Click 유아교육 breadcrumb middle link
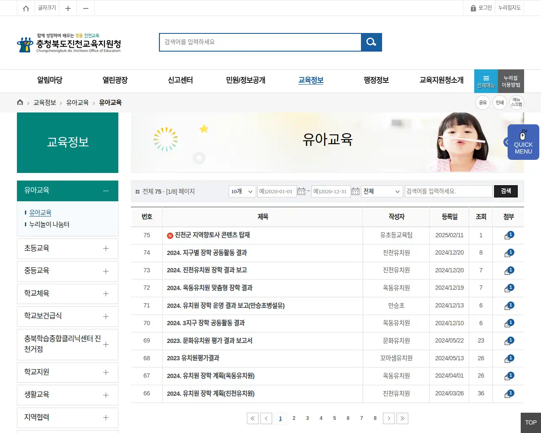Screen dimensions: 541x433 [x=77, y=103]
